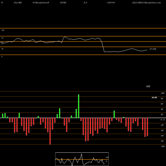Click the RSI axis label '50'
This screenshot has width=166, height=166.
coord(2,43)
